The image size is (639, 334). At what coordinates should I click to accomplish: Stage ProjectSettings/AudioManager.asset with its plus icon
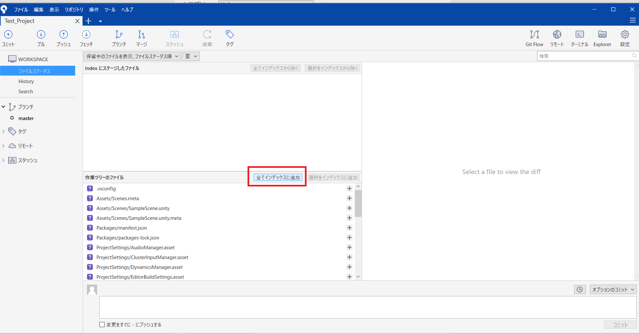349,247
